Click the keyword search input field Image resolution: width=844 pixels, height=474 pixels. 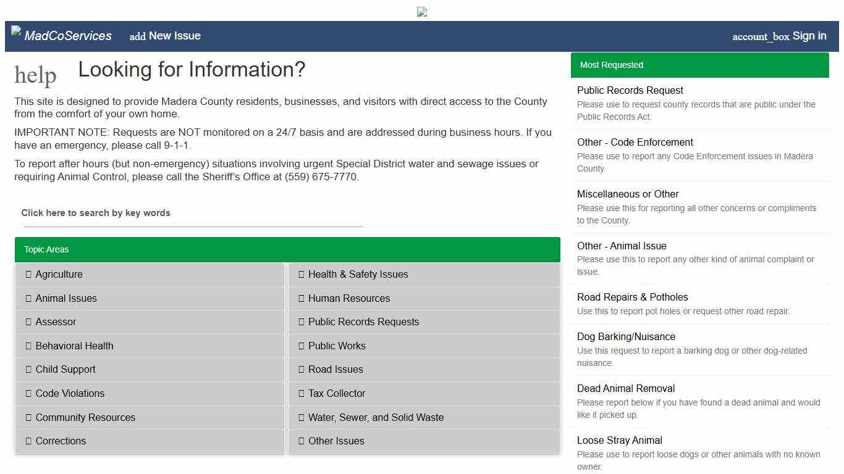[193, 214]
